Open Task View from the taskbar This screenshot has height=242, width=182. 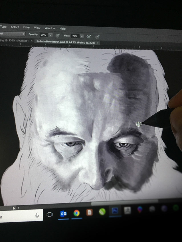point(49,214)
